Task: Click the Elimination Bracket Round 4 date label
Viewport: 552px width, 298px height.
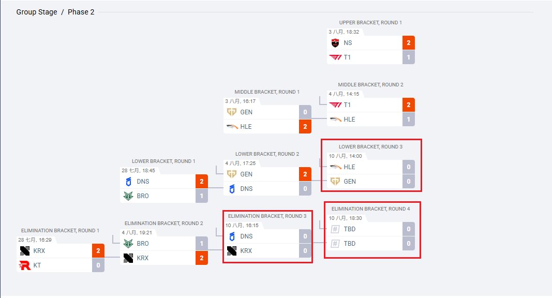Action: 346,218
